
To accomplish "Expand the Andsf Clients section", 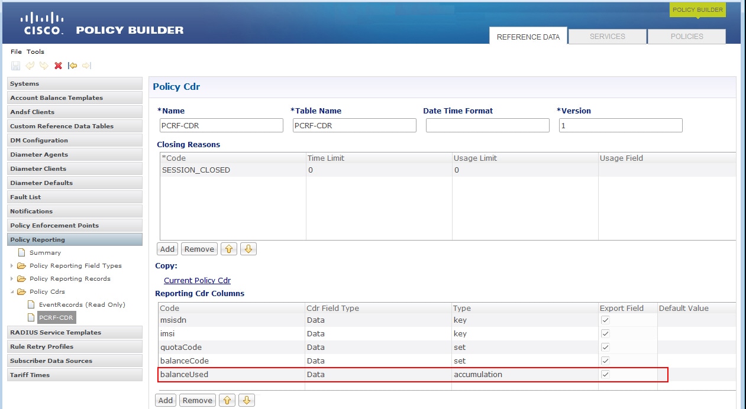I will [x=75, y=112].
